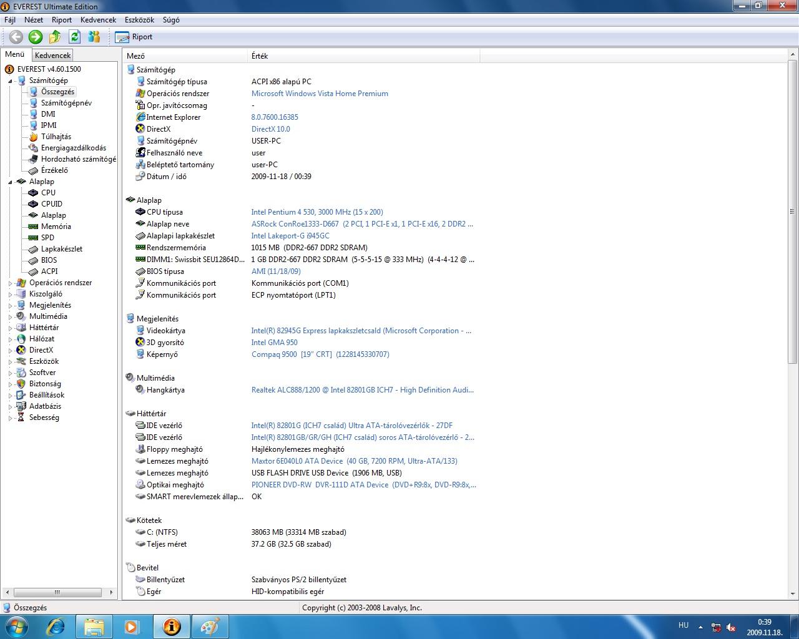Image resolution: width=799 pixels, height=639 pixels.
Task: Click the Eszközök tree icon
Action: (21, 361)
